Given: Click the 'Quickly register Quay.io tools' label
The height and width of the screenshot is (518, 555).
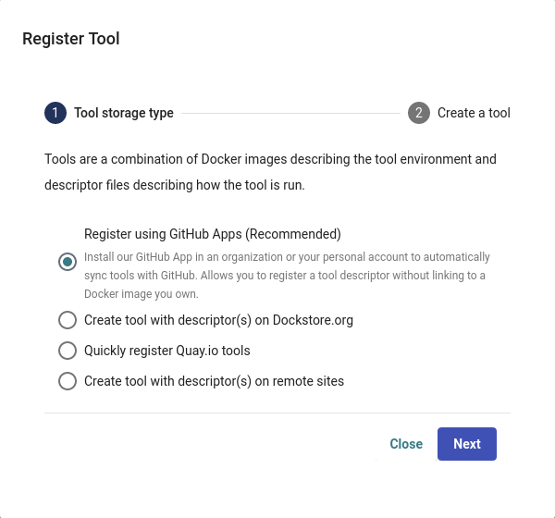Looking at the screenshot, I should [x=167, y=351].
